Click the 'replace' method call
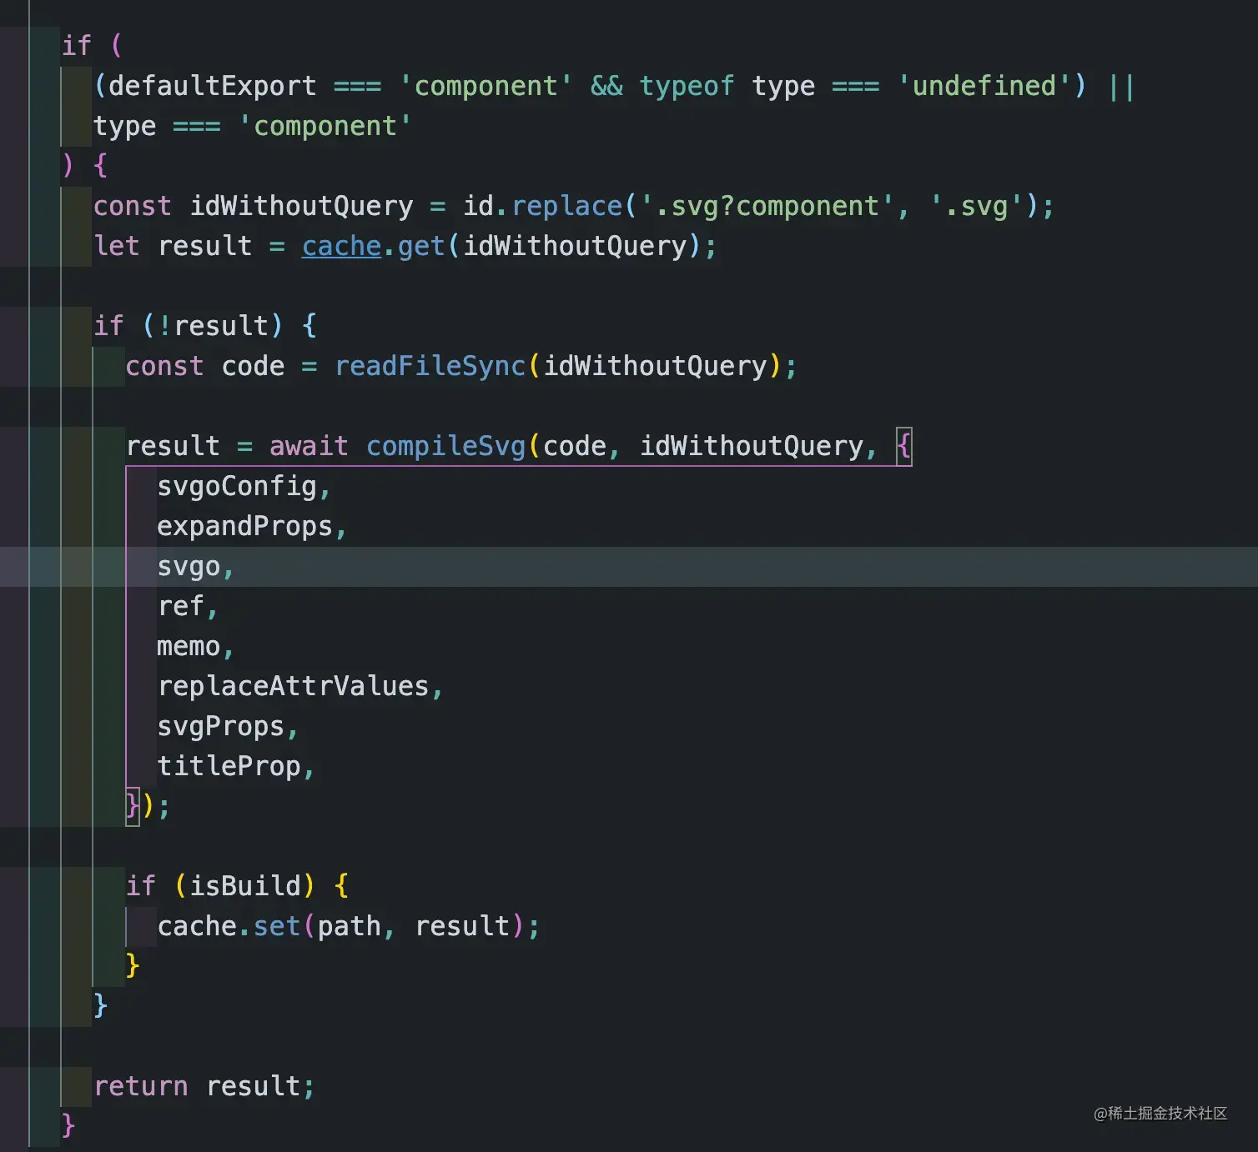The image size is (1258, 1152). [567, 206]
